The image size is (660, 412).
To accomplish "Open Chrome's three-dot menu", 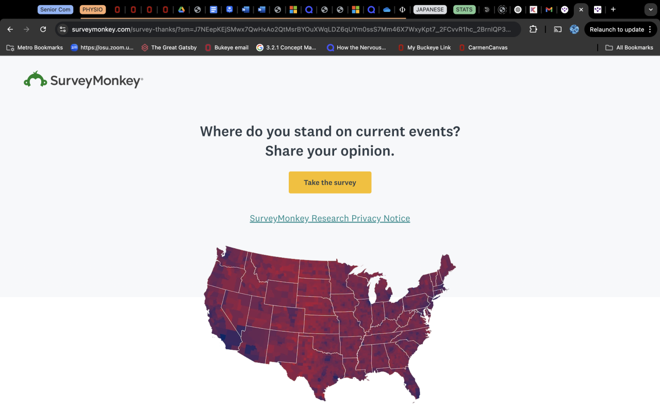I will pos(650,29).
